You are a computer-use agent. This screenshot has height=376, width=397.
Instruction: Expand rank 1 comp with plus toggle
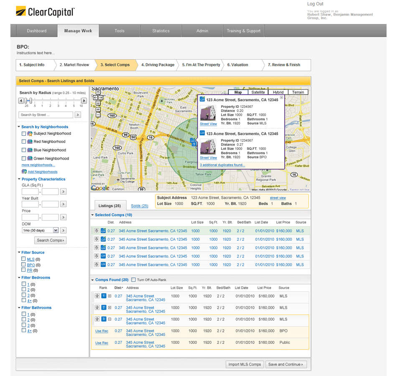click(110, 296)
